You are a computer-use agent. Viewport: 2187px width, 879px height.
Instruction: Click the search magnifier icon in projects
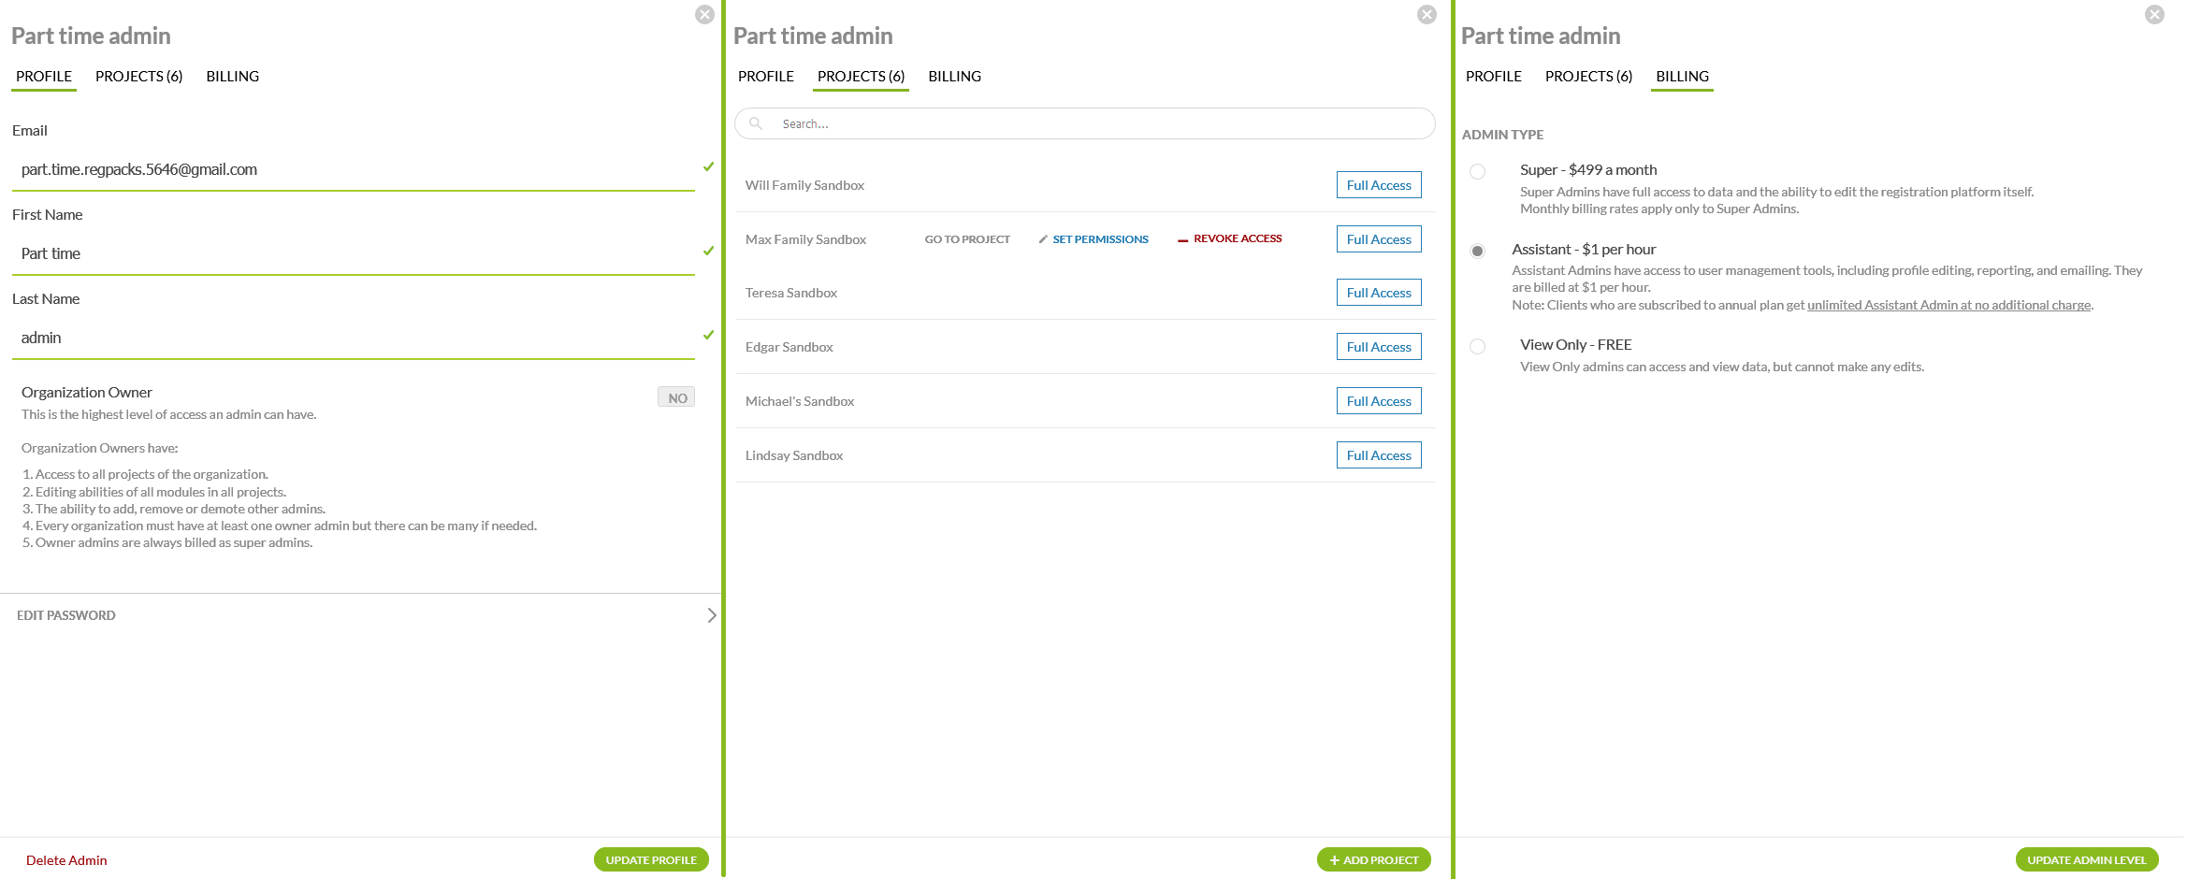pyautogui.click(x=756, y=123)
